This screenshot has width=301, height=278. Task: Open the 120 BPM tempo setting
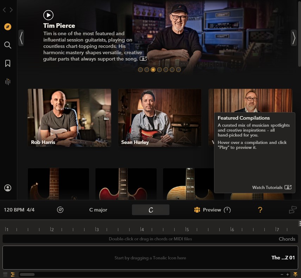pyautogui.click(x=14, y=210)
